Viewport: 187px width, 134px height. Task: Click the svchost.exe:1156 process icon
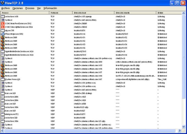[x=3, y=17]
